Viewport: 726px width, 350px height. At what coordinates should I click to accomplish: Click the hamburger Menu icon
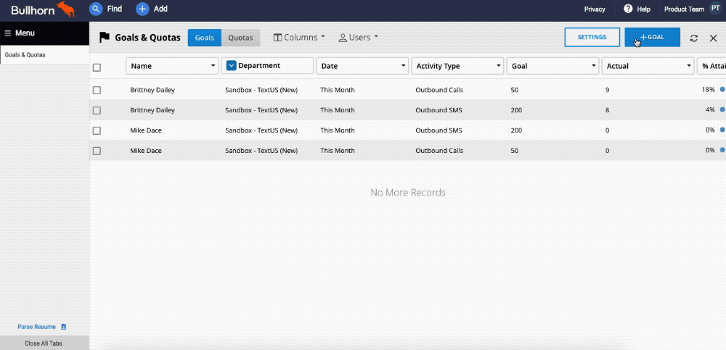[8, 33]
